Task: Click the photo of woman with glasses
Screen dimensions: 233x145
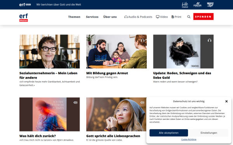Action: coord(49,51)
